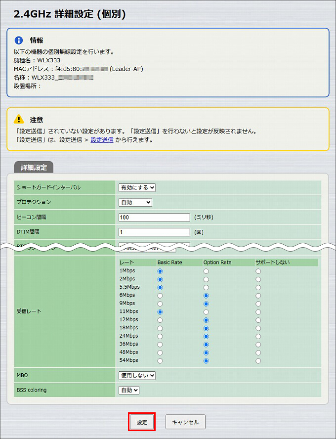Click the Basic Rate column header
This screenshot has width=336, height=439.
point(170,263)
